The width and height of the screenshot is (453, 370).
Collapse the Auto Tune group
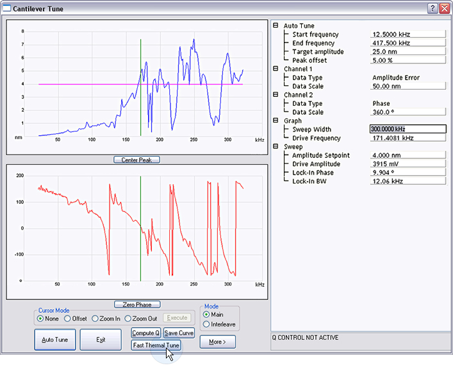point(276,26)
